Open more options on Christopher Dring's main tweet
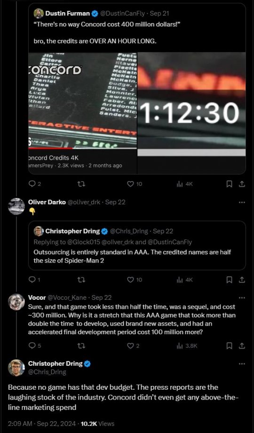The height and width of the screenshot is (433, 254). coord(242,364)
